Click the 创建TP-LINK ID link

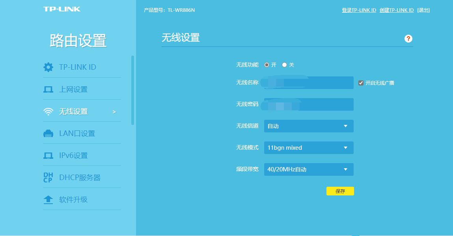(397, 10)
